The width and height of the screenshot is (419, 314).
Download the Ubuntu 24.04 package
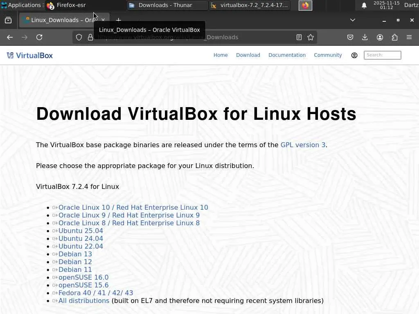tap(81, 238)
